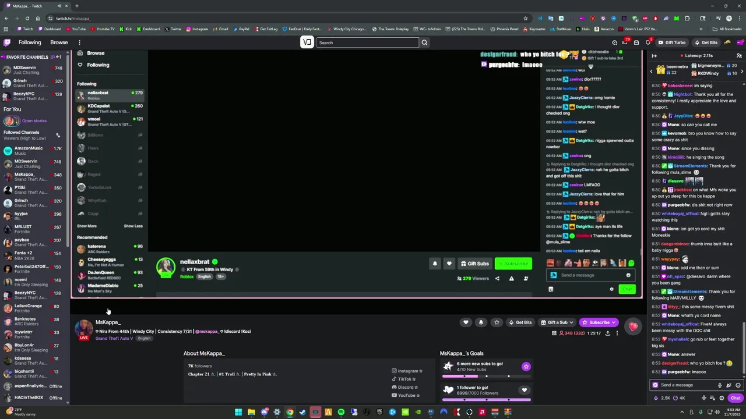The height and width of the screenshot is (419, 746).
Task: Open MsKappa_ Instagram panel link
Action: tap(407, 371)
